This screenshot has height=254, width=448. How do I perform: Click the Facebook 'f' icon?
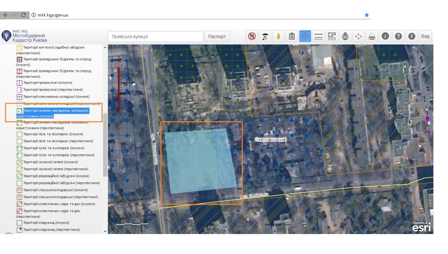pos(412,36)
